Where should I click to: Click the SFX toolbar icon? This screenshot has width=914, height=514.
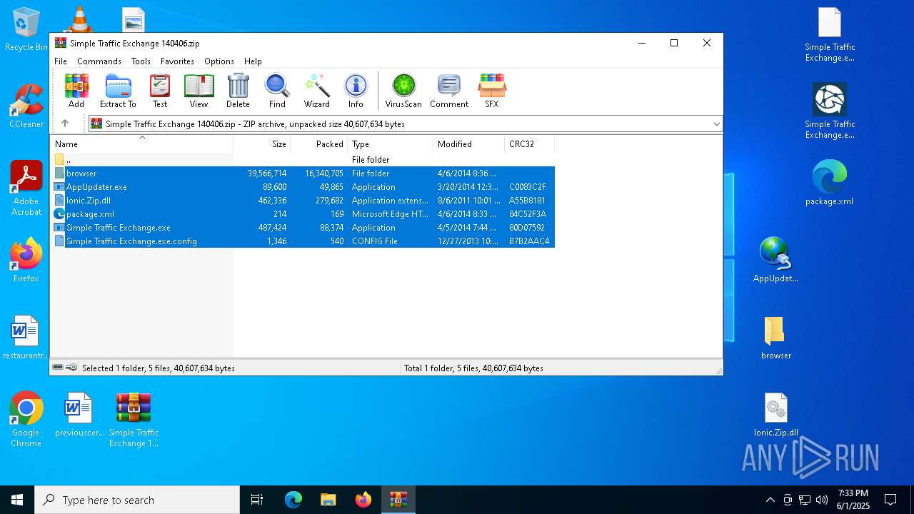click(492, 91)
